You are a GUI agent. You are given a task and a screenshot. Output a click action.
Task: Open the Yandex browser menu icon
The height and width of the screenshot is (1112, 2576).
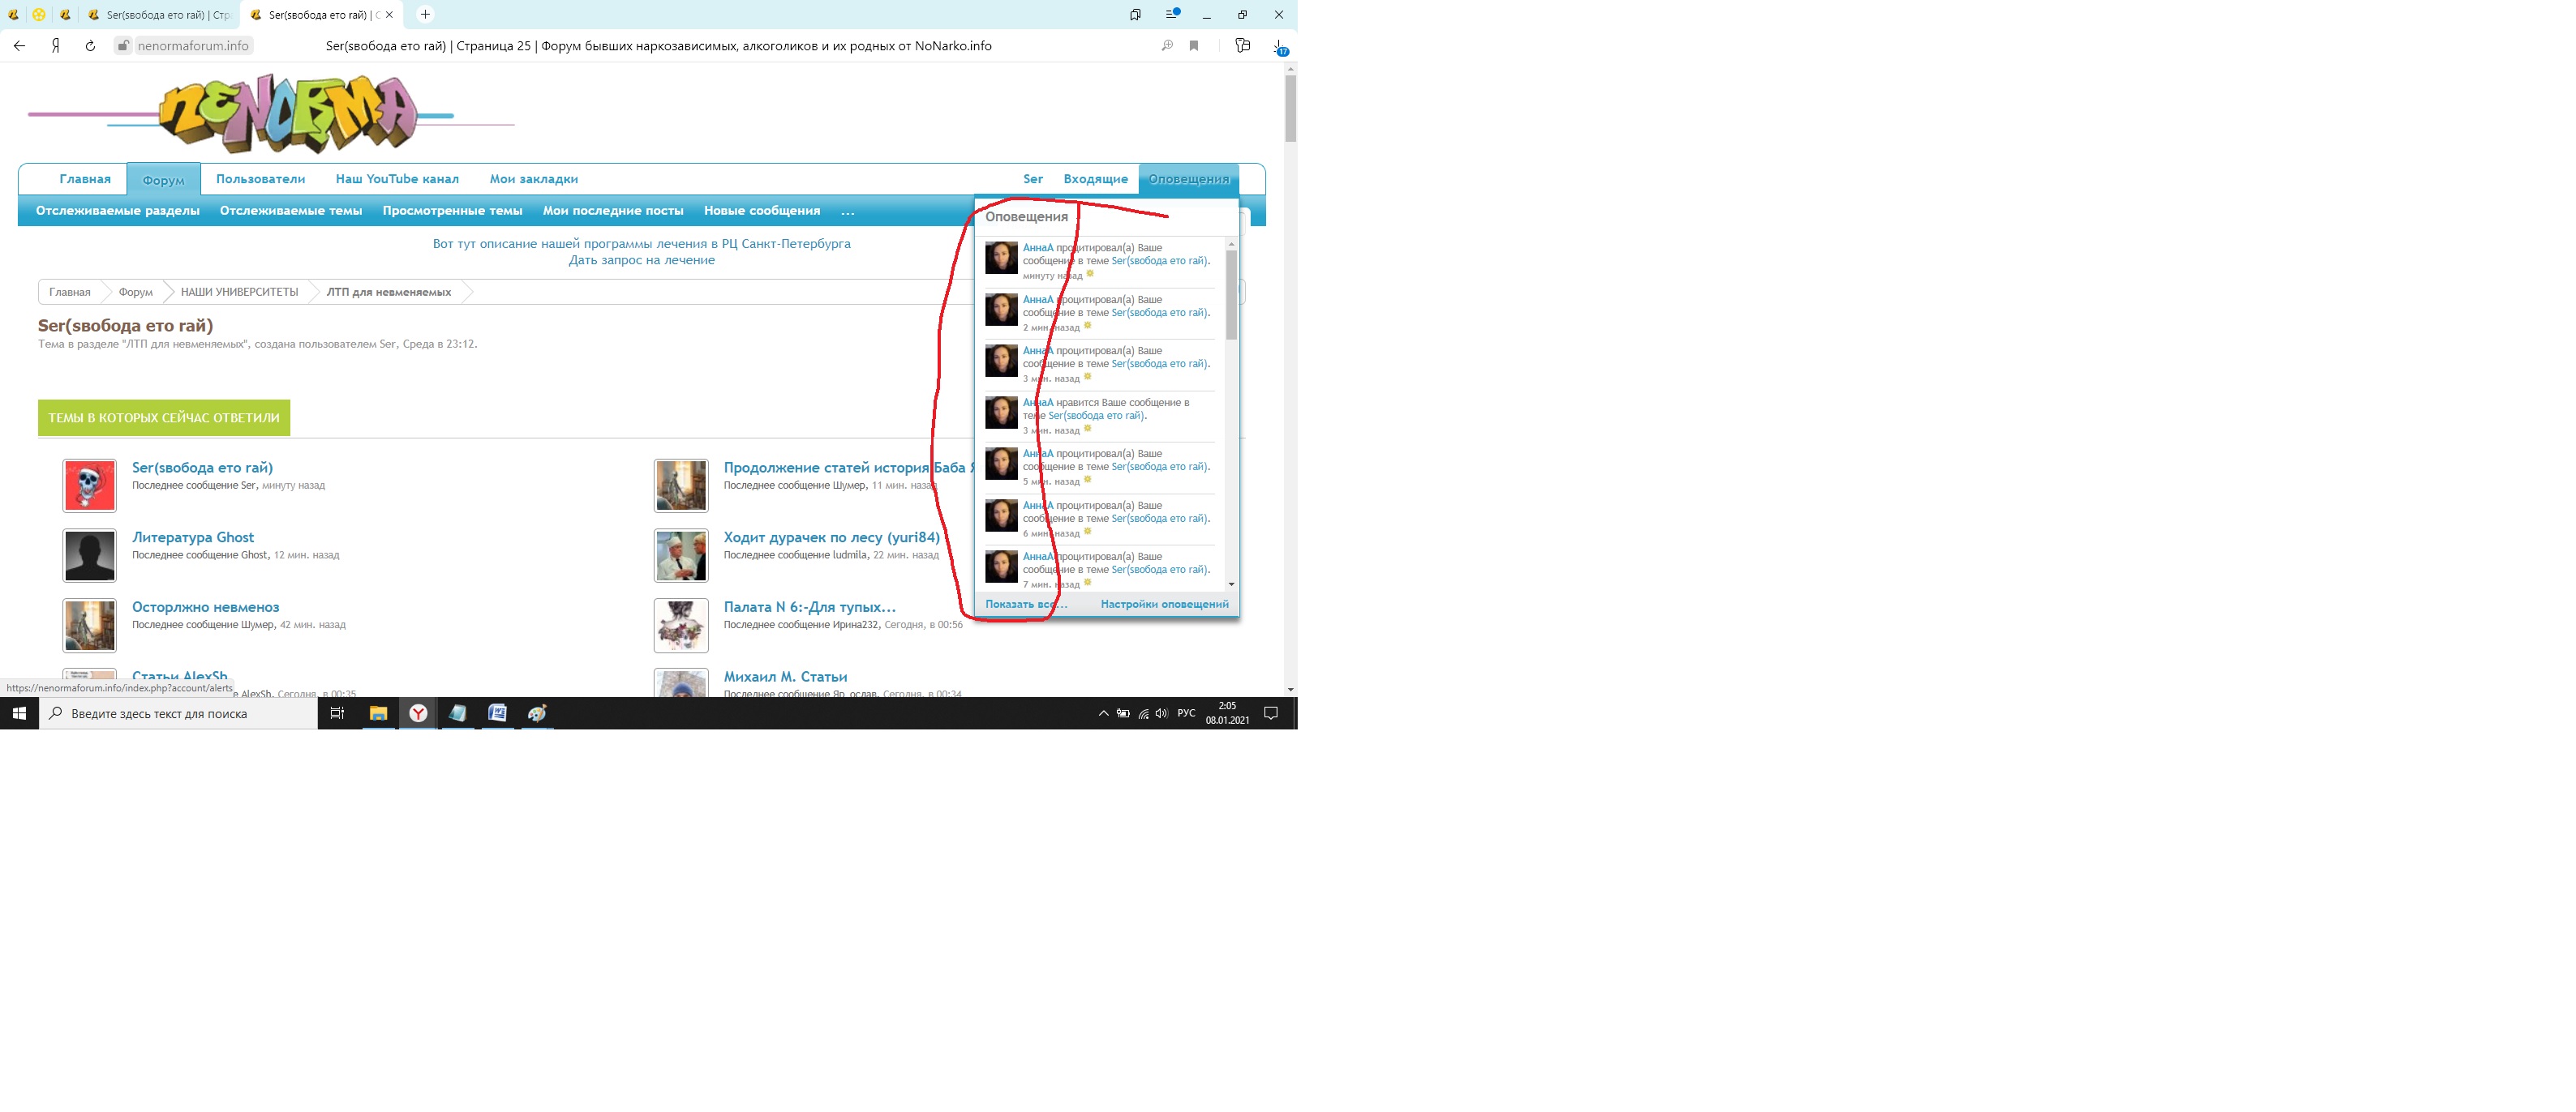coord(1172,15)
